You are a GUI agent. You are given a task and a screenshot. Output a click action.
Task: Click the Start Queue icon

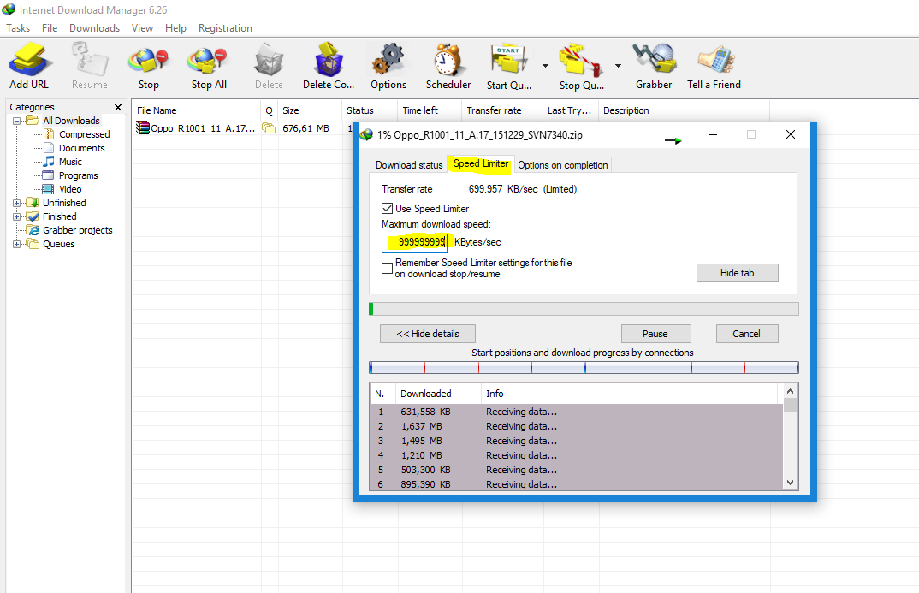point(509,60)
